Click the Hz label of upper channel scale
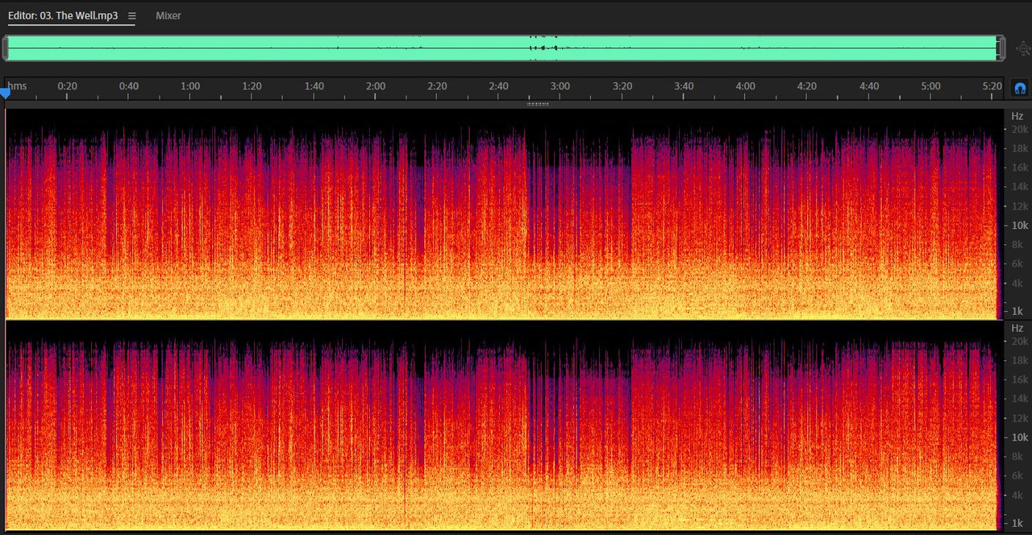1032x535 pixels. tap(1017, 116)
